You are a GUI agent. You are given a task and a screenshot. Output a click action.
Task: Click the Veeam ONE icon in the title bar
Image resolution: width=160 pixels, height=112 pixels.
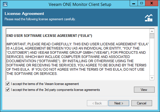(x=5, y=4)
